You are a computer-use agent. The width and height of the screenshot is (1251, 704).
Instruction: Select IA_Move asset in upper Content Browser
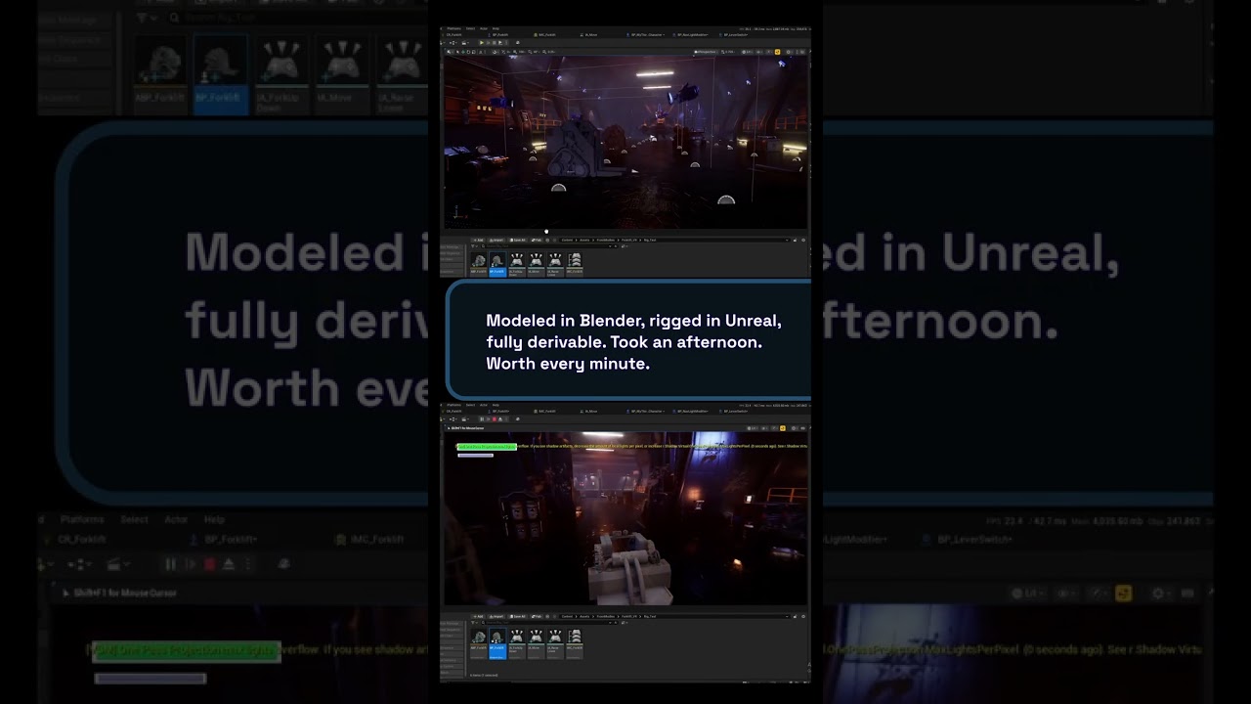pyautogui.click(x=536, y=264)
